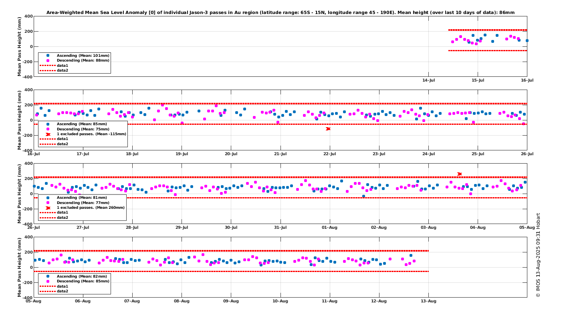Click the '12-Aug' date tick label
This screenshot has height=320, width=561.
point(379,301)
